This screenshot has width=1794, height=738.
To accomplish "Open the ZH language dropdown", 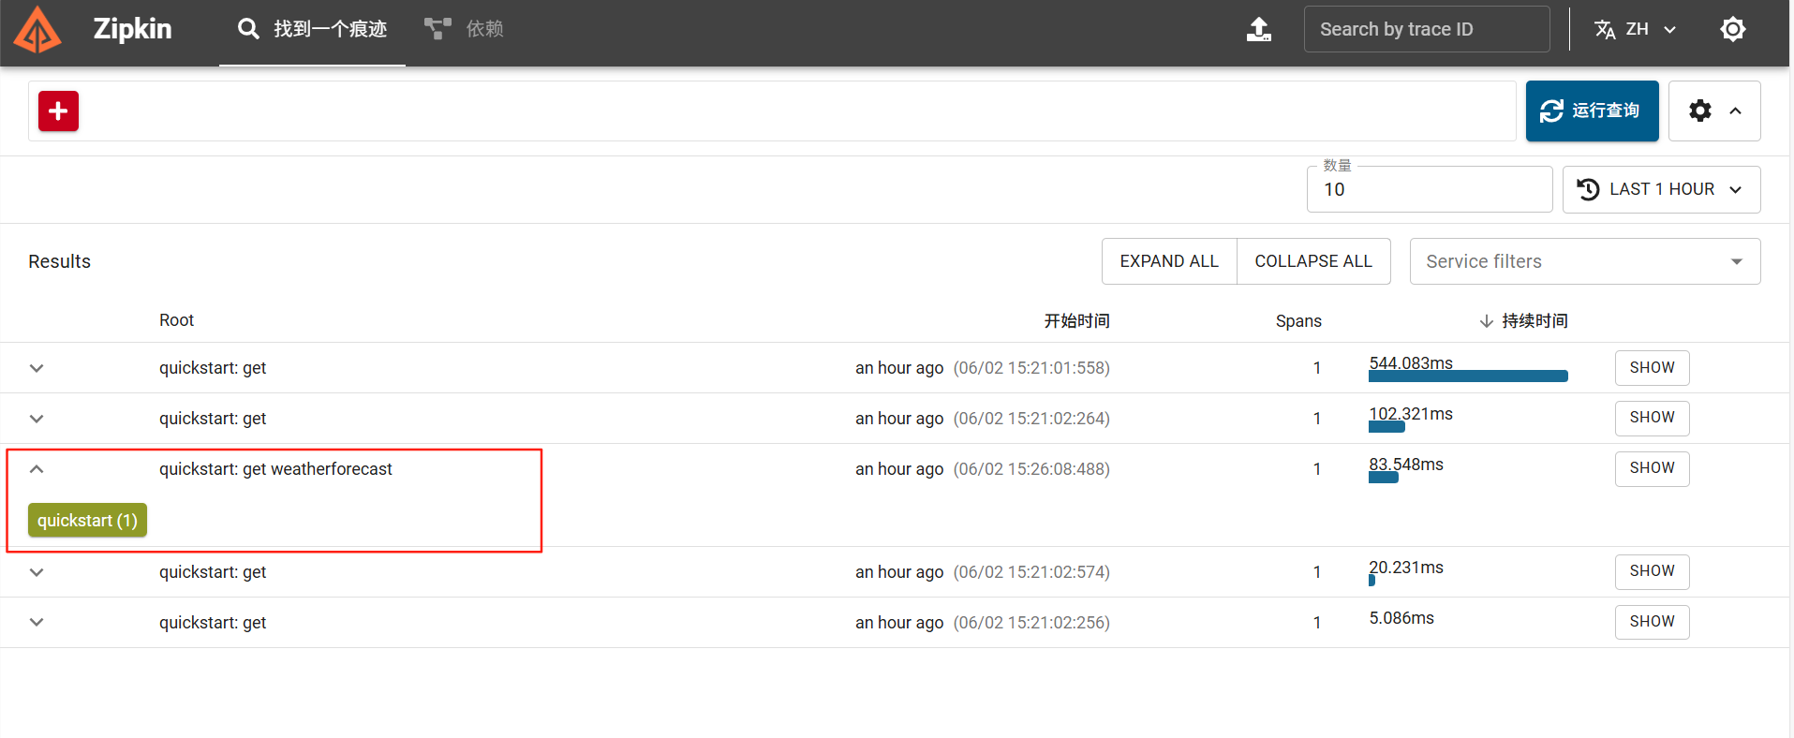I will coord(1636,29).
